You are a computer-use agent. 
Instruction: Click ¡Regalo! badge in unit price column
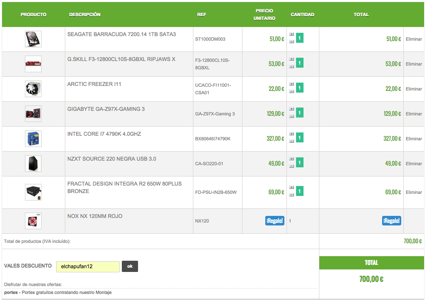coord(274,221)
